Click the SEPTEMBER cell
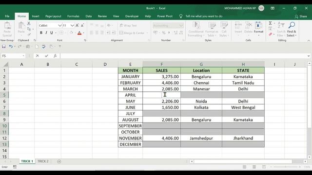Screen dimensions: 312x175 tap(130, 126)
